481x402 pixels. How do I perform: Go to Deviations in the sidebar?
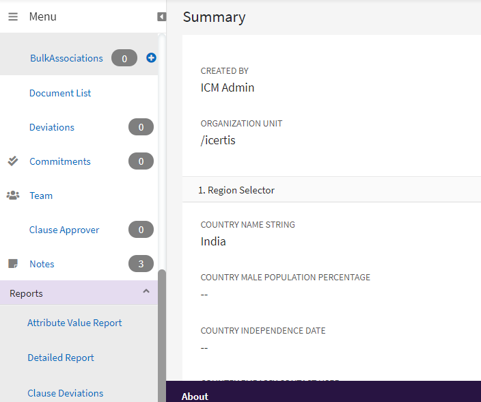[x=52, y=127]
